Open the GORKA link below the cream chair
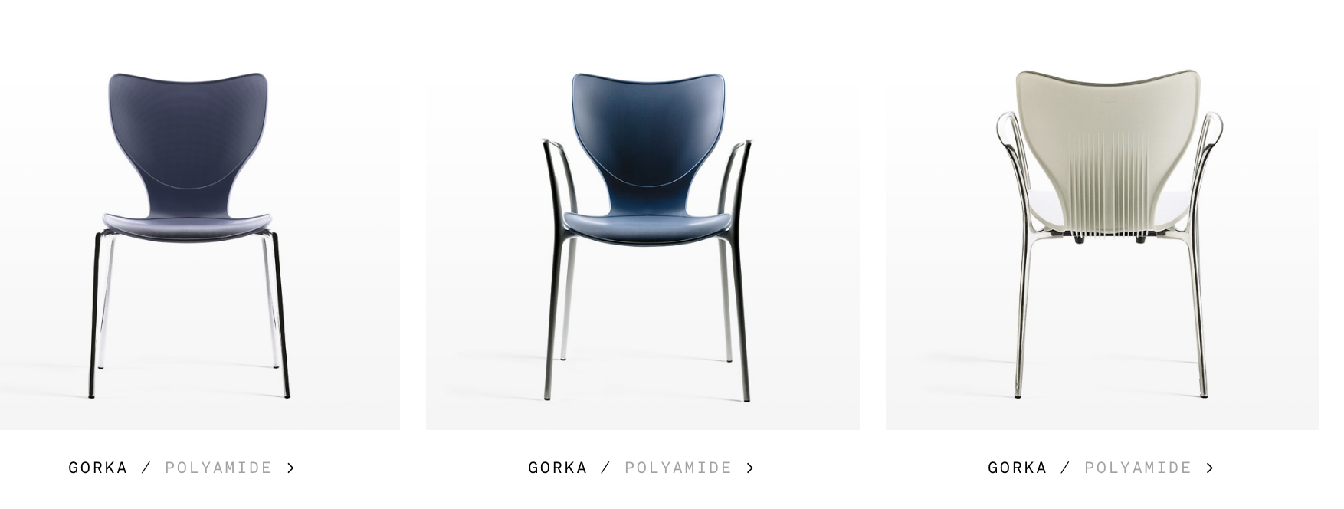The height and width of the screenshot is (509, 1344). coord(1018,468)
